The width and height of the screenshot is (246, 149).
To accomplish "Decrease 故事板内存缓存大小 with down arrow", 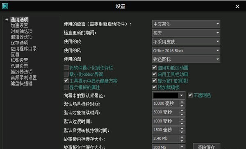I will coord(182,141).
